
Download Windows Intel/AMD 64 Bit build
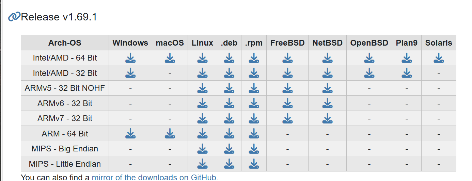coord(130,58)
